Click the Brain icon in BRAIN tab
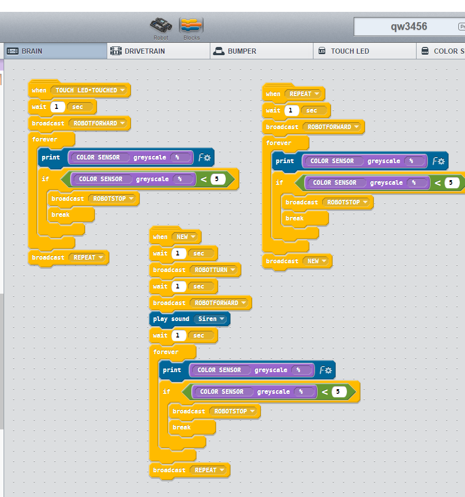 12,51
